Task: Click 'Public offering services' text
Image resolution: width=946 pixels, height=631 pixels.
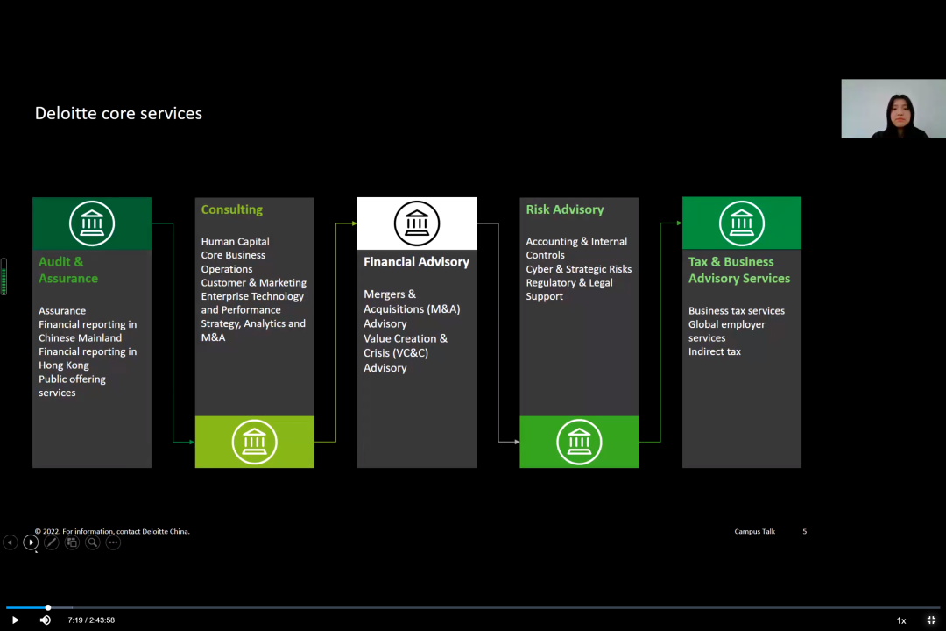Action: [72, 386]
